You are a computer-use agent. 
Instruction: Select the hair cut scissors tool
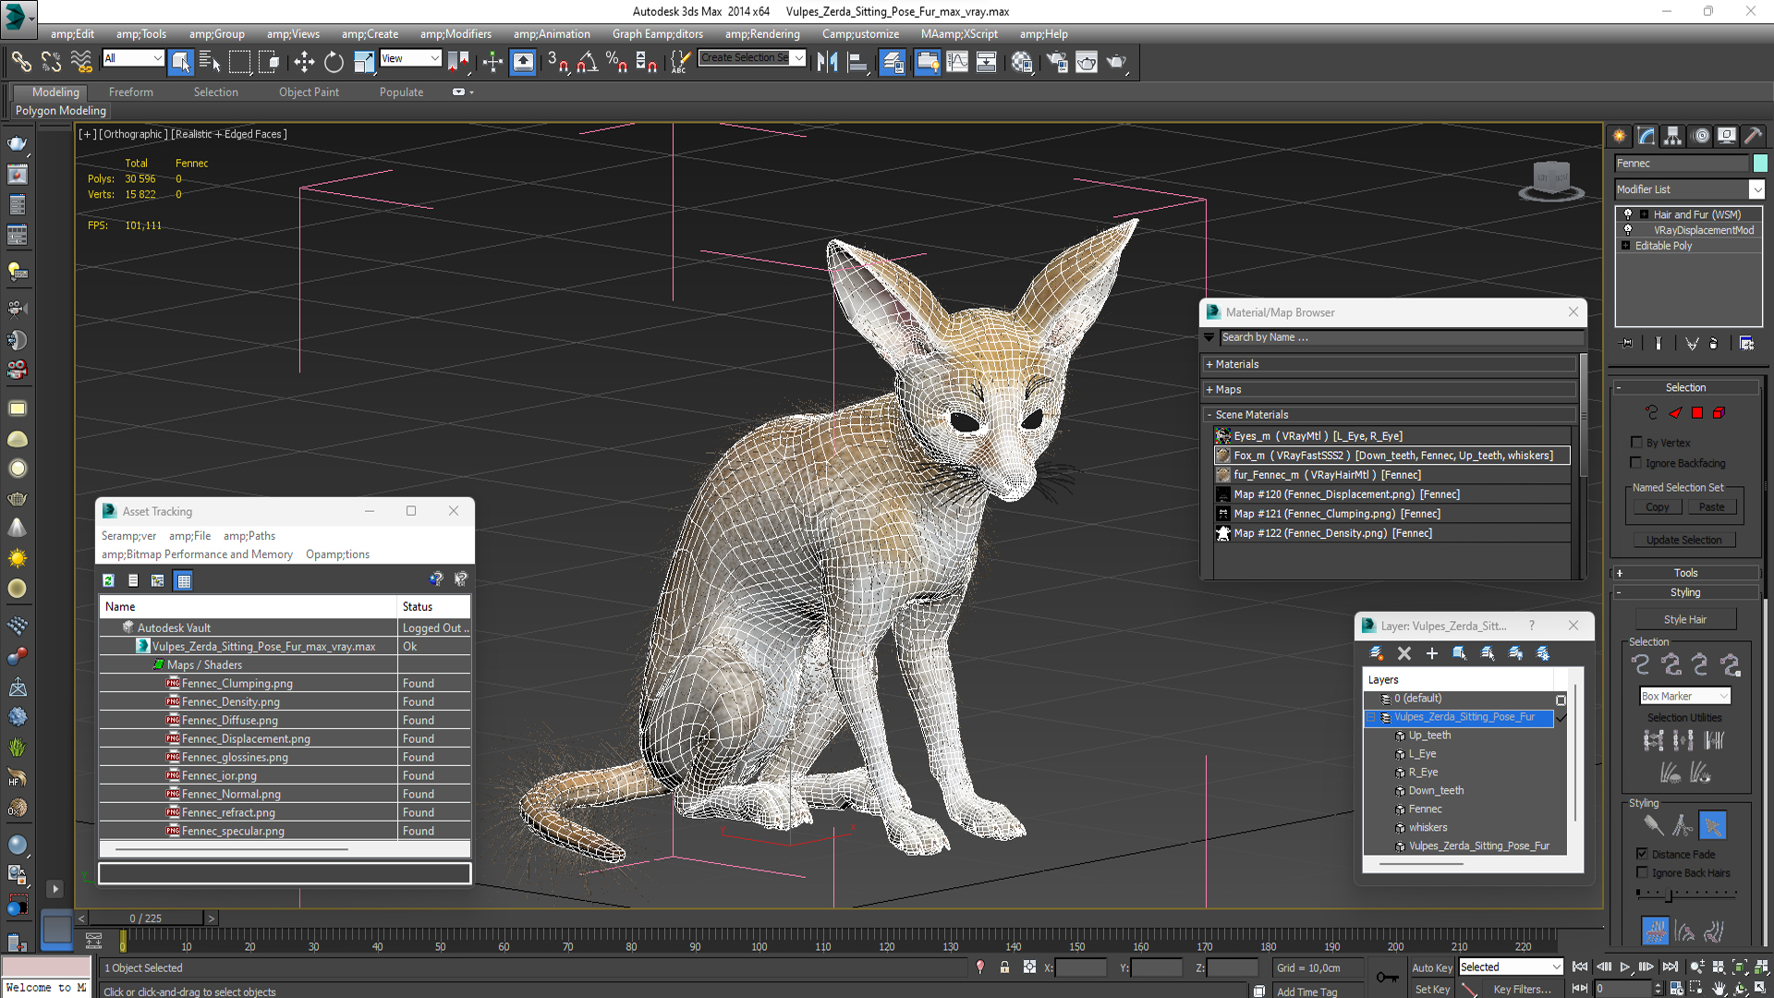coord(1683,825)
